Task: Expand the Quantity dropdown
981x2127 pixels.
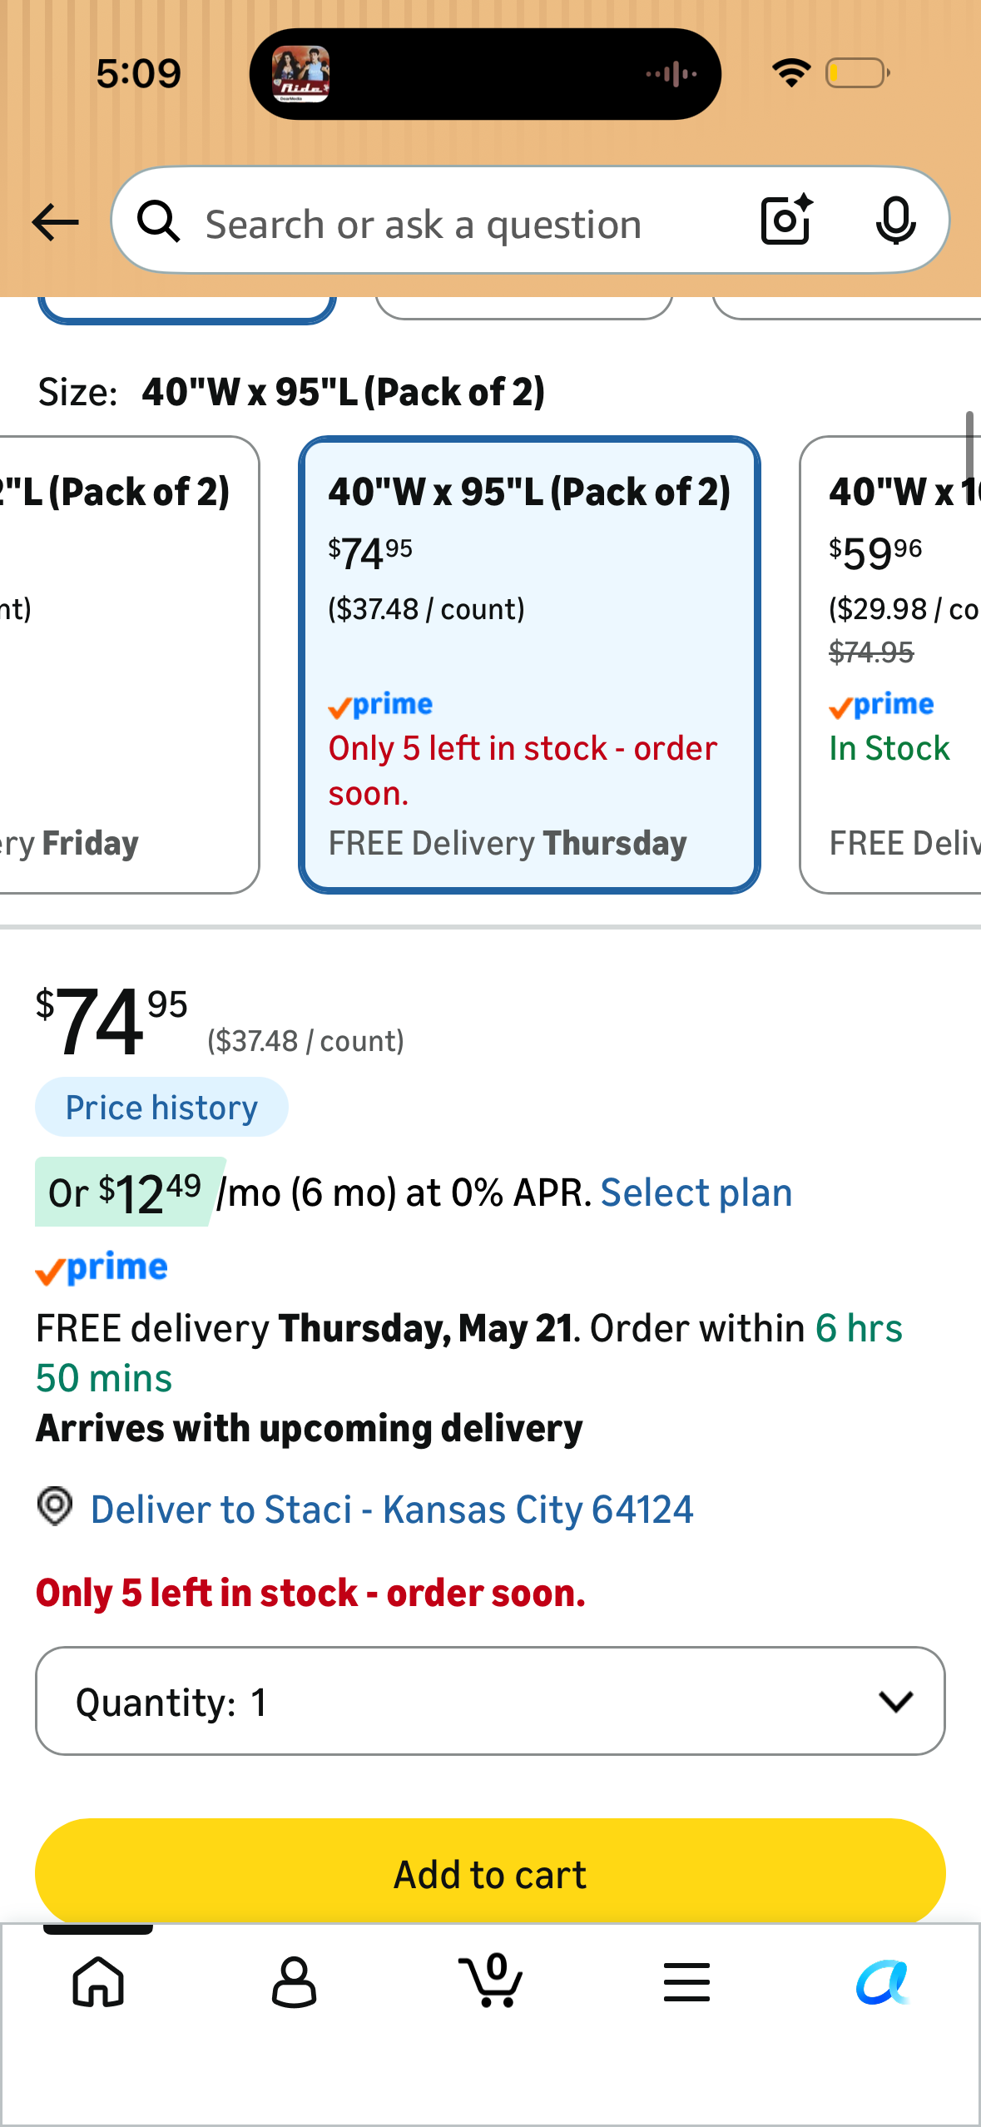Action: tap(490, 1701)
